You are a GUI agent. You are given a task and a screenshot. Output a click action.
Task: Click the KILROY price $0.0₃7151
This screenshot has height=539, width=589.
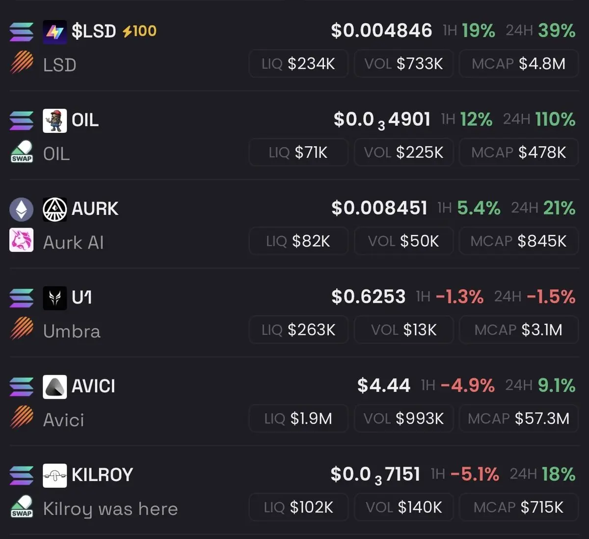(375, 474)
